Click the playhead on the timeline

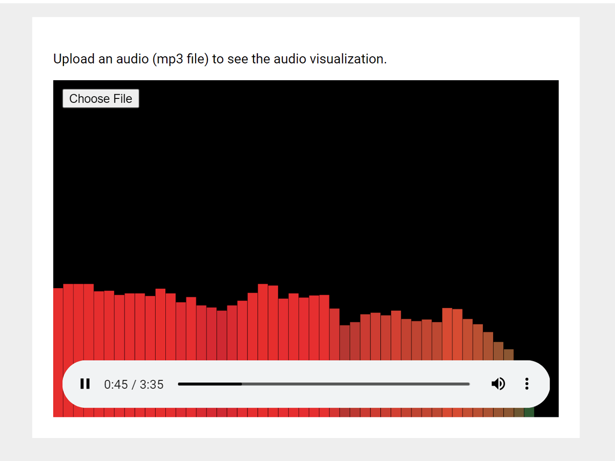[x=242, y=384]
